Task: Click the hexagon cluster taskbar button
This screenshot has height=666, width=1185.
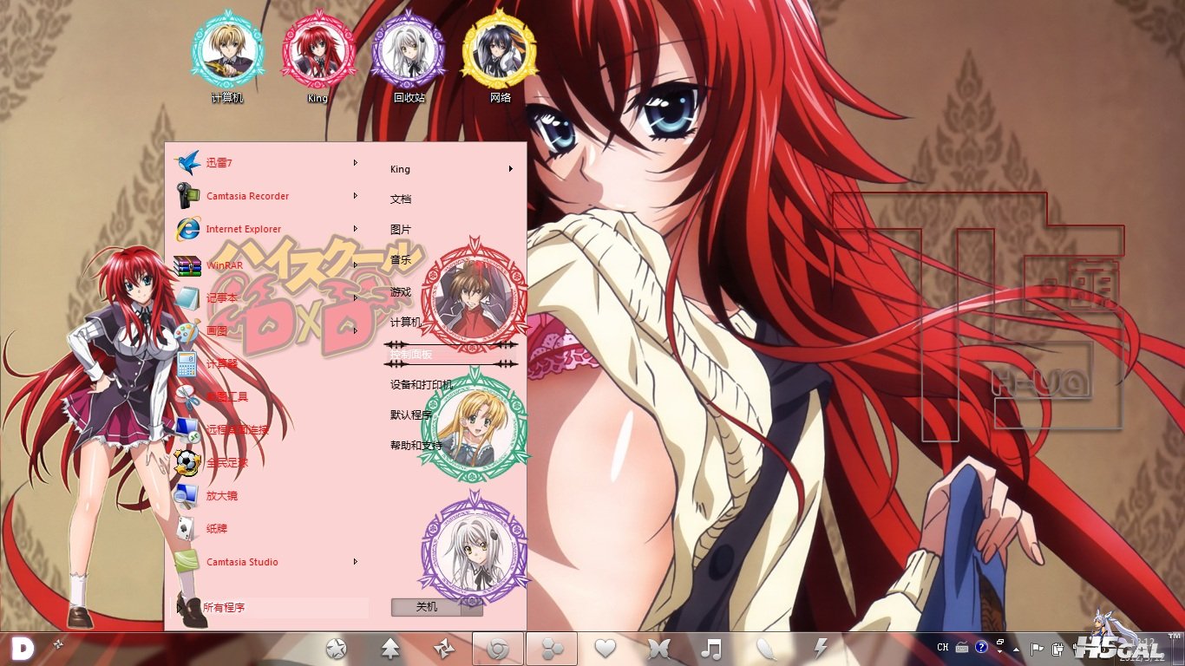Action: point(552,649)
